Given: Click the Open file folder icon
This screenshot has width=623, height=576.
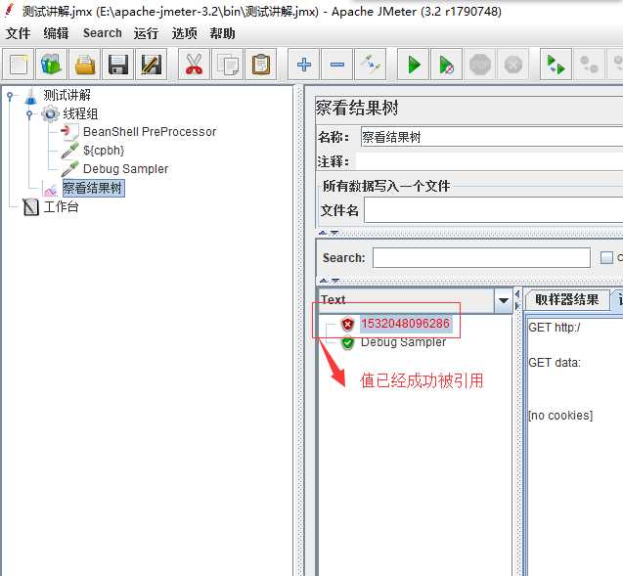Looking at the screenshot, I should [85, 65].
